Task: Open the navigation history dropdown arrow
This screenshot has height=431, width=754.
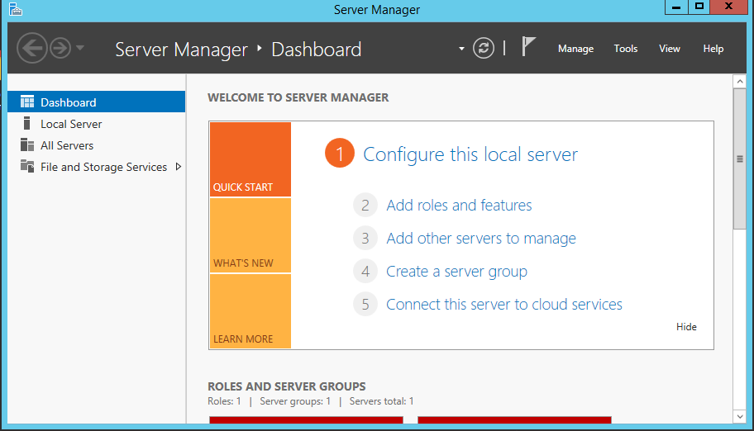Action: [80, 48]
